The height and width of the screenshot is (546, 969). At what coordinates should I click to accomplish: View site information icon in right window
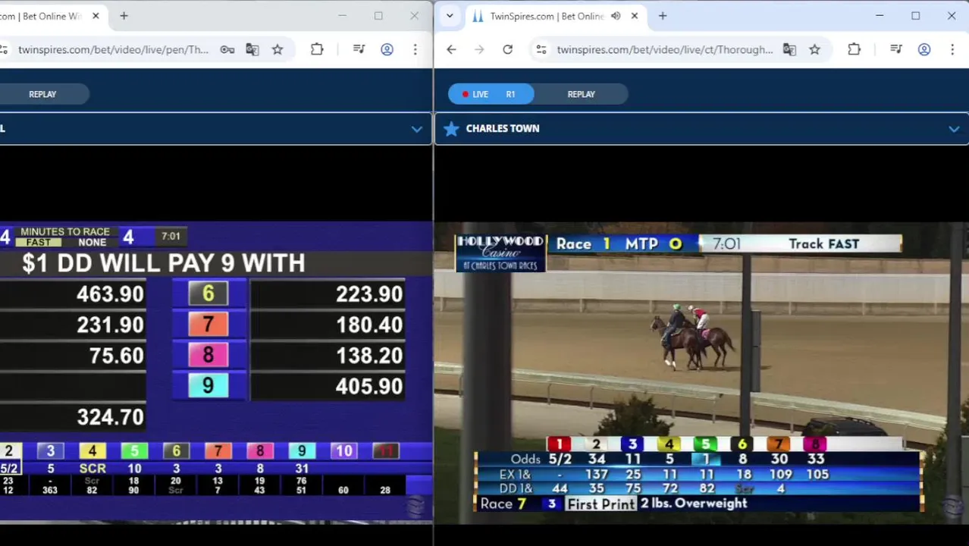[541, 49]
